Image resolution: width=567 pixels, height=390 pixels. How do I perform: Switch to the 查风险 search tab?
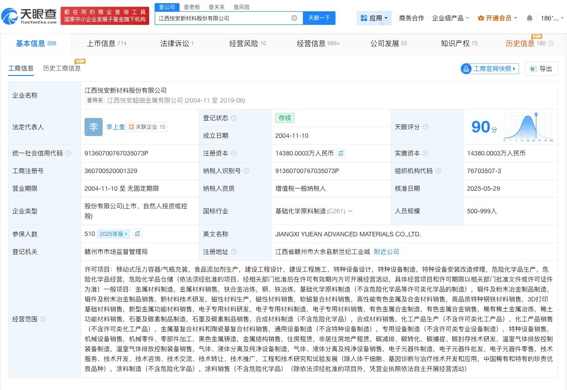(241, 7)
